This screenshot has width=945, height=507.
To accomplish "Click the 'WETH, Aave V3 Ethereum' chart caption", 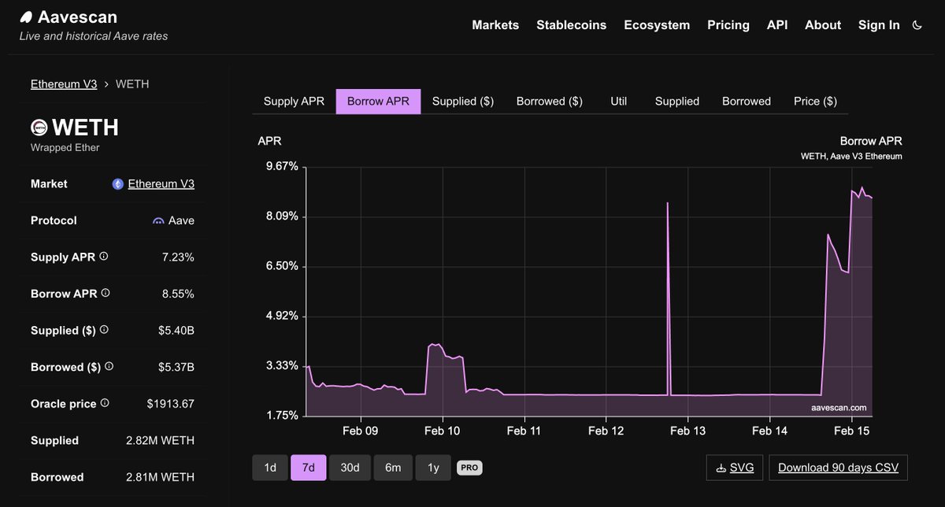I will pyautogui.click(x=851, y=157).
